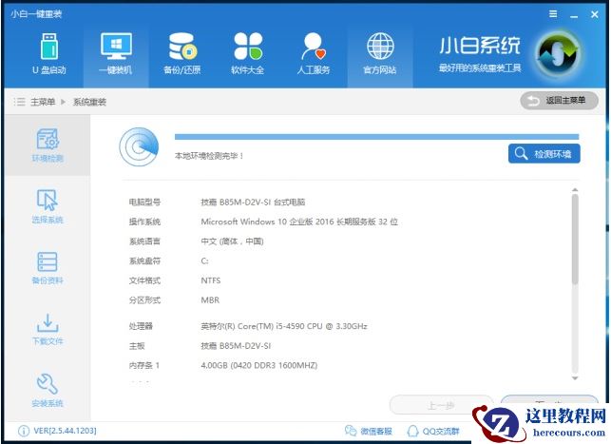Click the 上一步 button
The image size is (611, 444).
pos(441,405)
